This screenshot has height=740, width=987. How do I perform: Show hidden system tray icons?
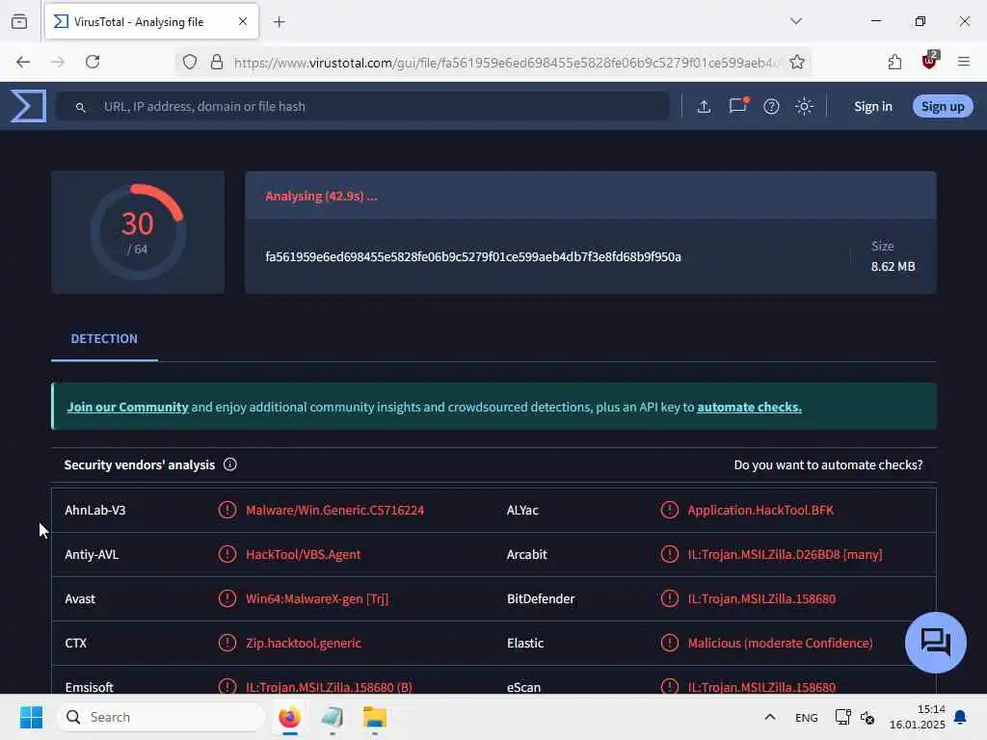pyautogui.click(x=770, y=717)
